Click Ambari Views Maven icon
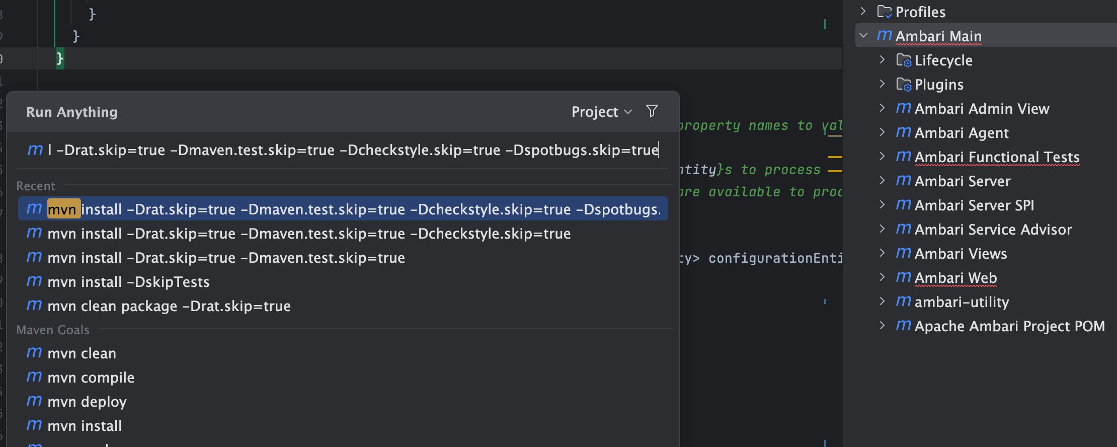1117x447 pixels. [x=904, y=253]
